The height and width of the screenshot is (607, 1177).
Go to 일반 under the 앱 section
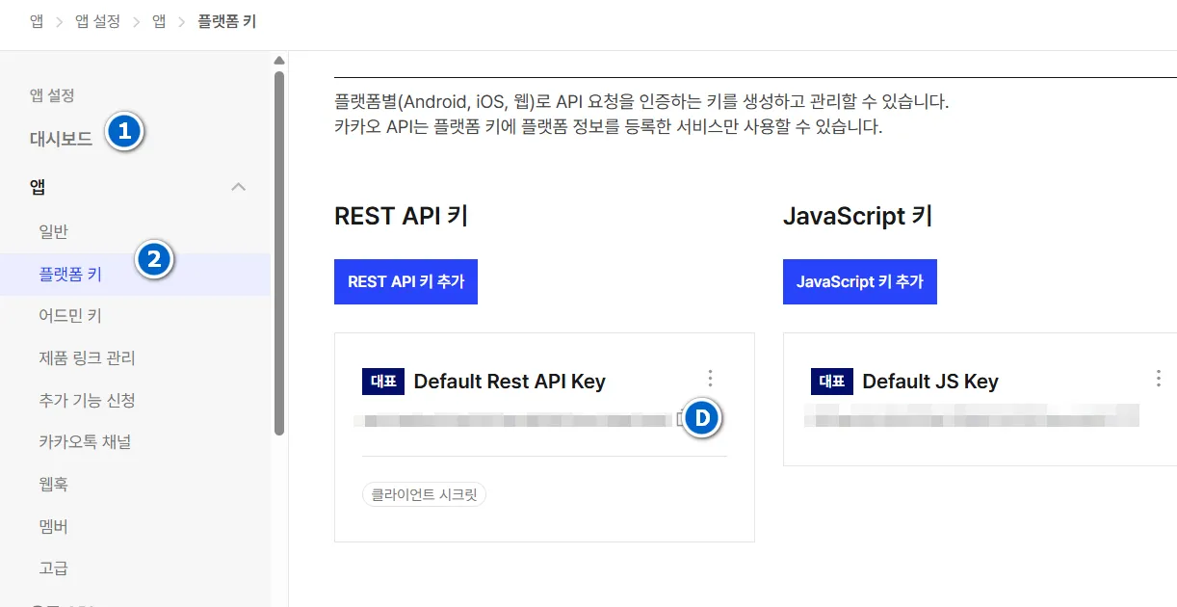(53, 232)
